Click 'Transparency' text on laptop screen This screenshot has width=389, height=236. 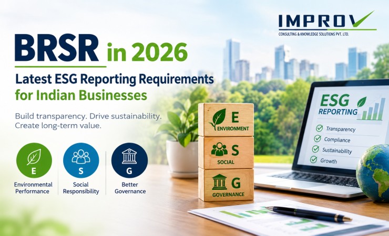(341, 129)
